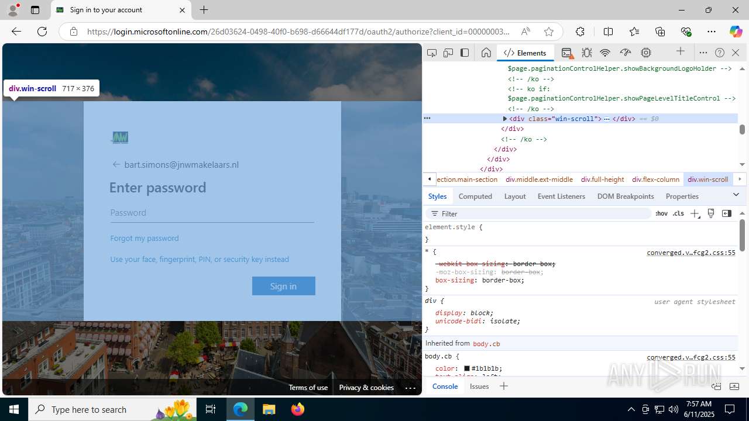
Task: Add a new style rule
Action: 695,214
